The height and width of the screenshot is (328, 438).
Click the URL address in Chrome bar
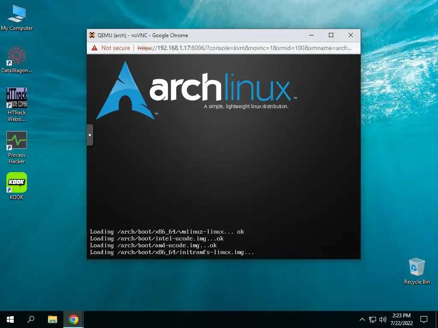point(244,48)
